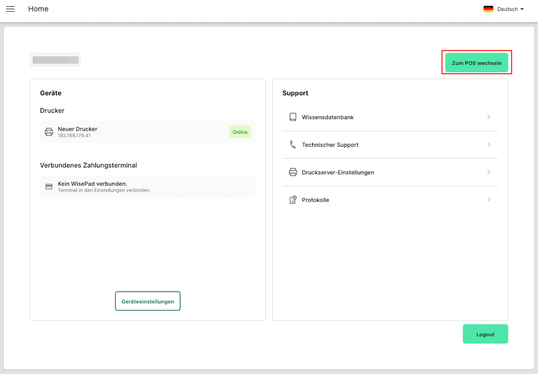Click the Online status badge

pyautogui.click(x=240, y=132)
